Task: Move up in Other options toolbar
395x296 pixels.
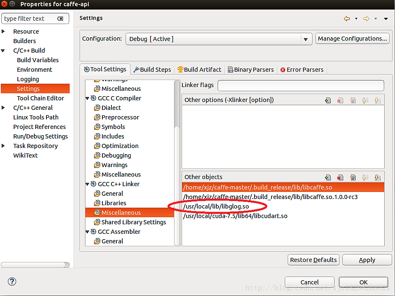Action: click(365, 100)
